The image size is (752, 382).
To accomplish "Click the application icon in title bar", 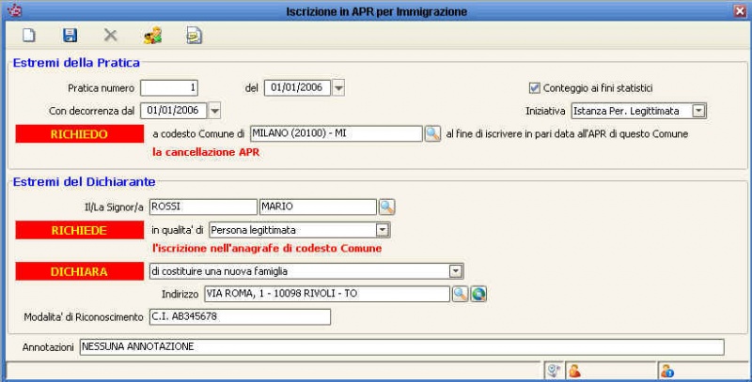I will (14, 10).
